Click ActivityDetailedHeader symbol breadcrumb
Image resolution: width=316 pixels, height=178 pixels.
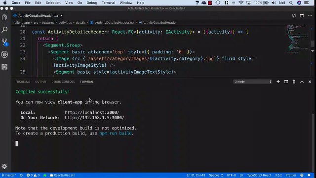click(158, 23)
